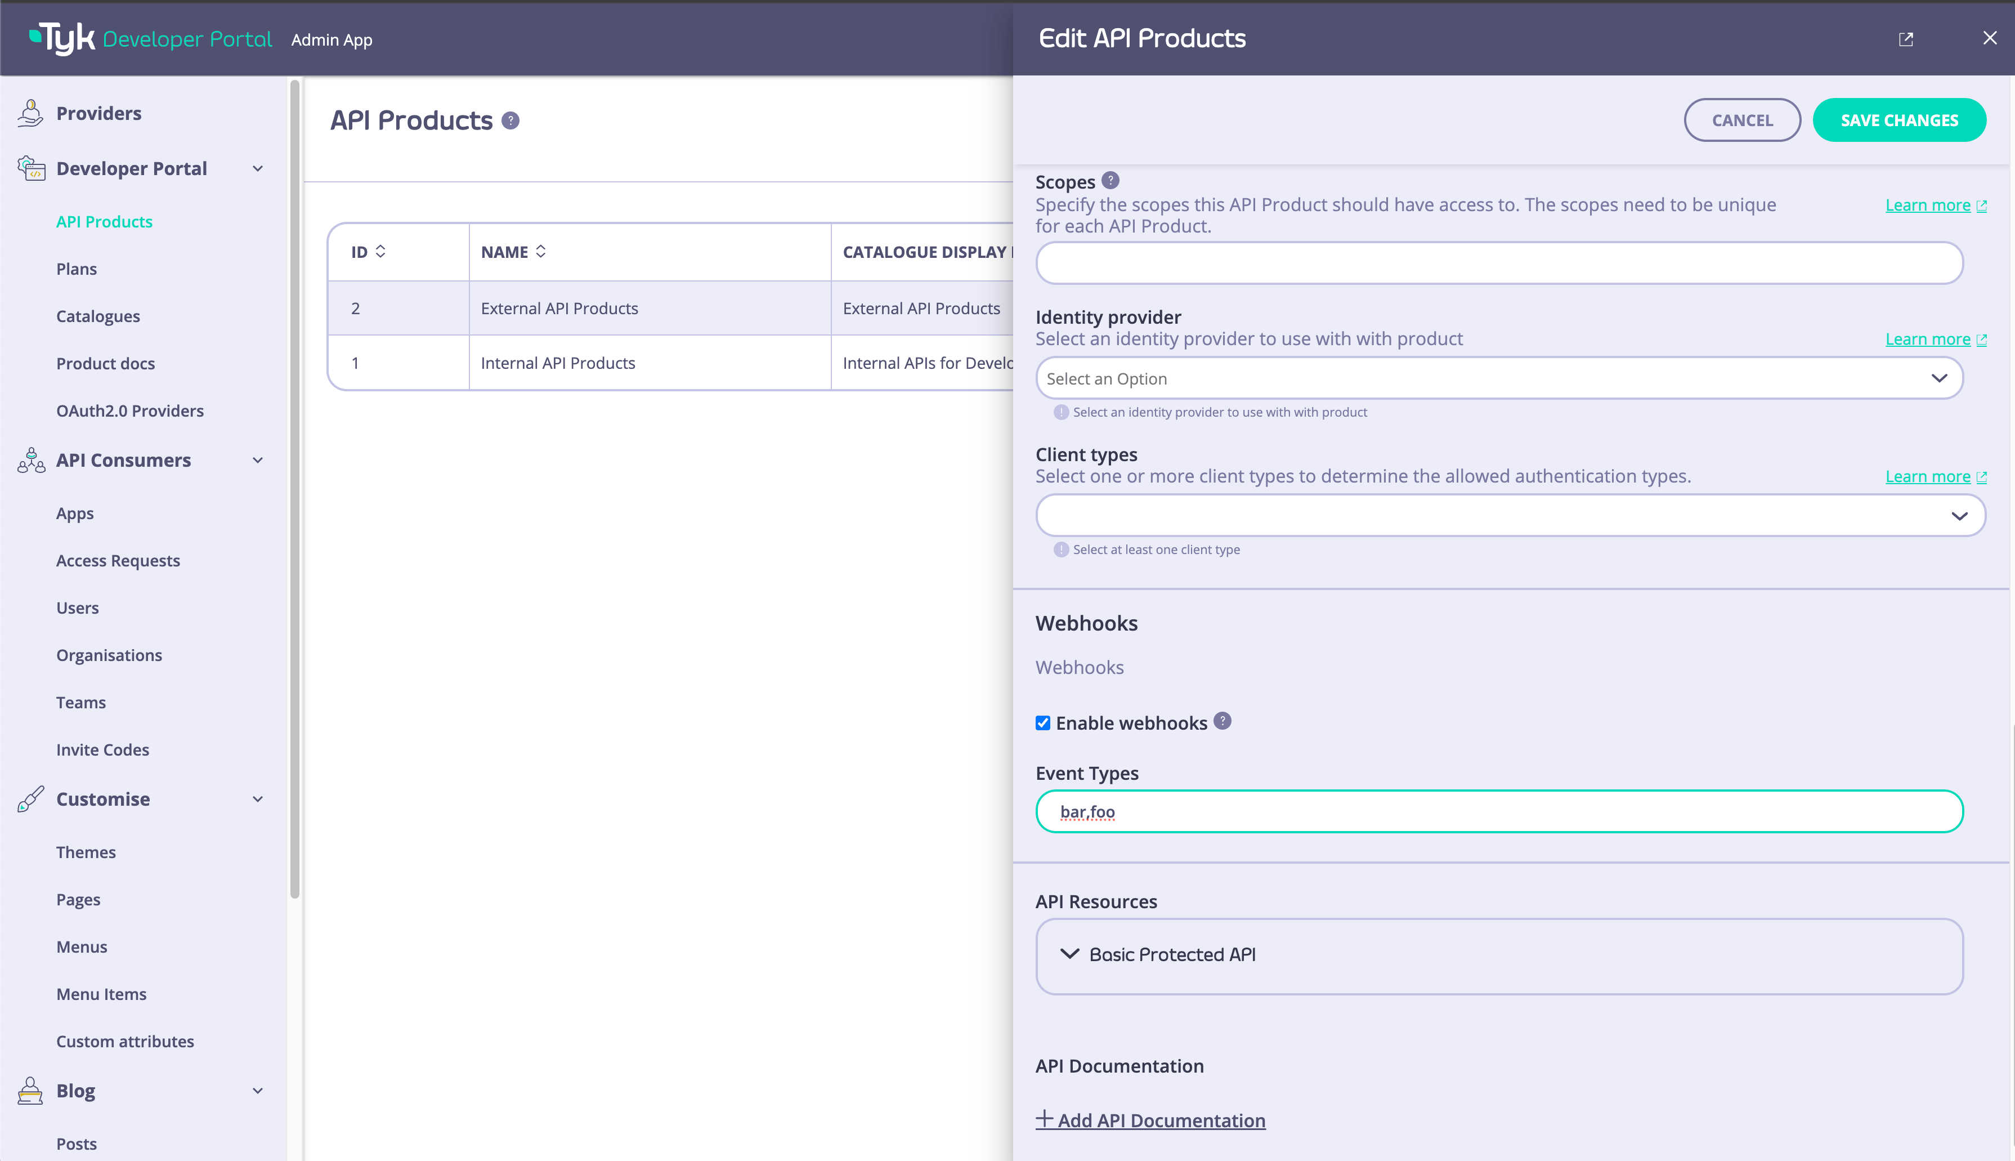2015x1161 pixels.
Task: Toggle the Enable webhooks checkbox
Action: tap(1042, 724)
